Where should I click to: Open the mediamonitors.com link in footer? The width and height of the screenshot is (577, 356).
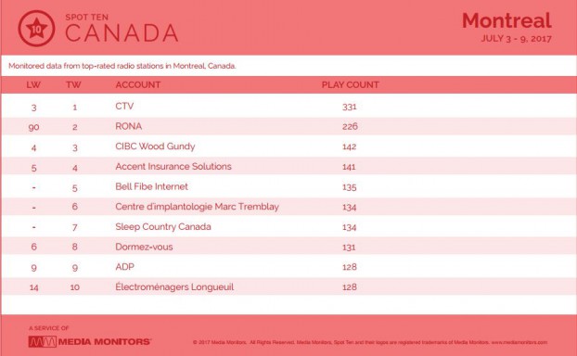pyautogui.click(x=519, y=342)
